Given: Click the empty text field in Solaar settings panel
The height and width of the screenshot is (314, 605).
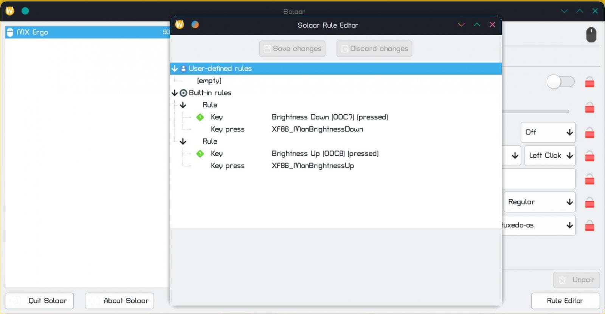Looking at the screenshot, I should 539,179.
